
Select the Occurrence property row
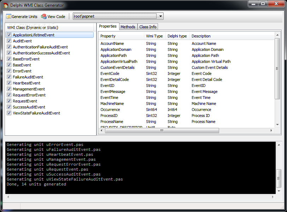click(x=187, y=110)
